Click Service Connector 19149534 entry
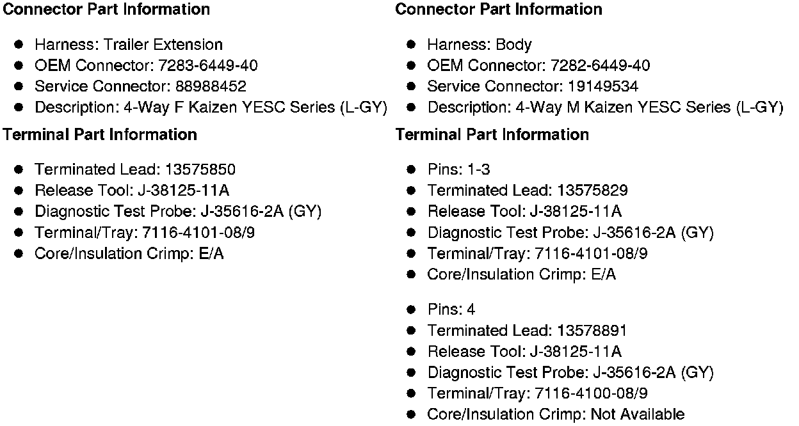The width and height of the screenshot is (799, 426). (533, 86)
